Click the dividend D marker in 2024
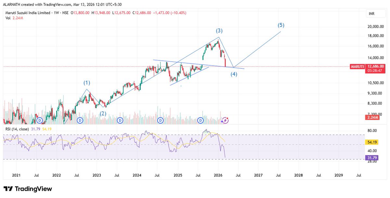Viewport: 390px width, 198px height. [161, 121]
